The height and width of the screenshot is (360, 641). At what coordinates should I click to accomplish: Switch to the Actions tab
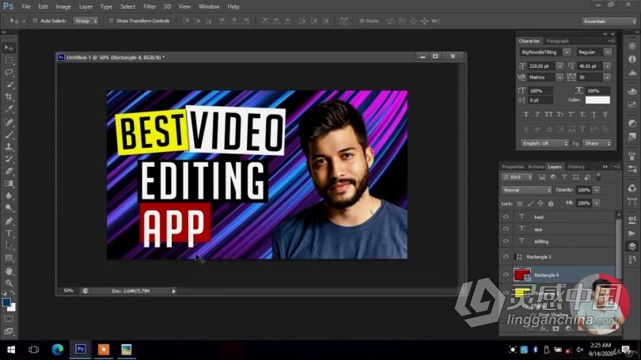click(x=536, y=167)
